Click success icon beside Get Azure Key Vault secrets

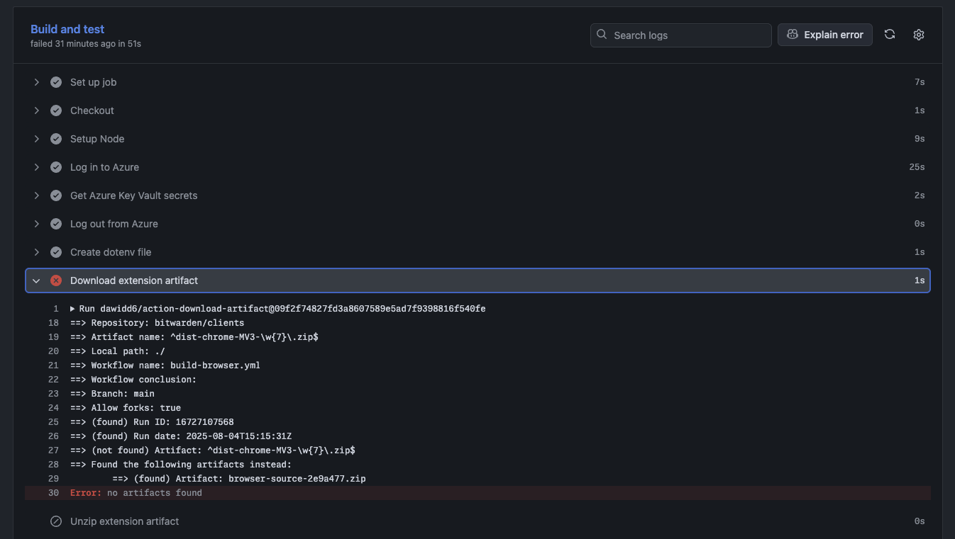coord(56,195)
